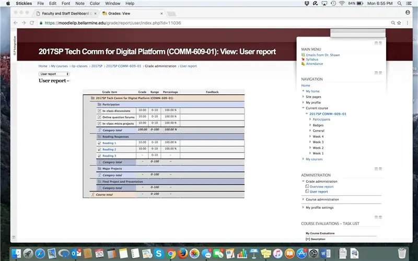Close the Faculty and Staff Dashboard tab

(96, 14)
